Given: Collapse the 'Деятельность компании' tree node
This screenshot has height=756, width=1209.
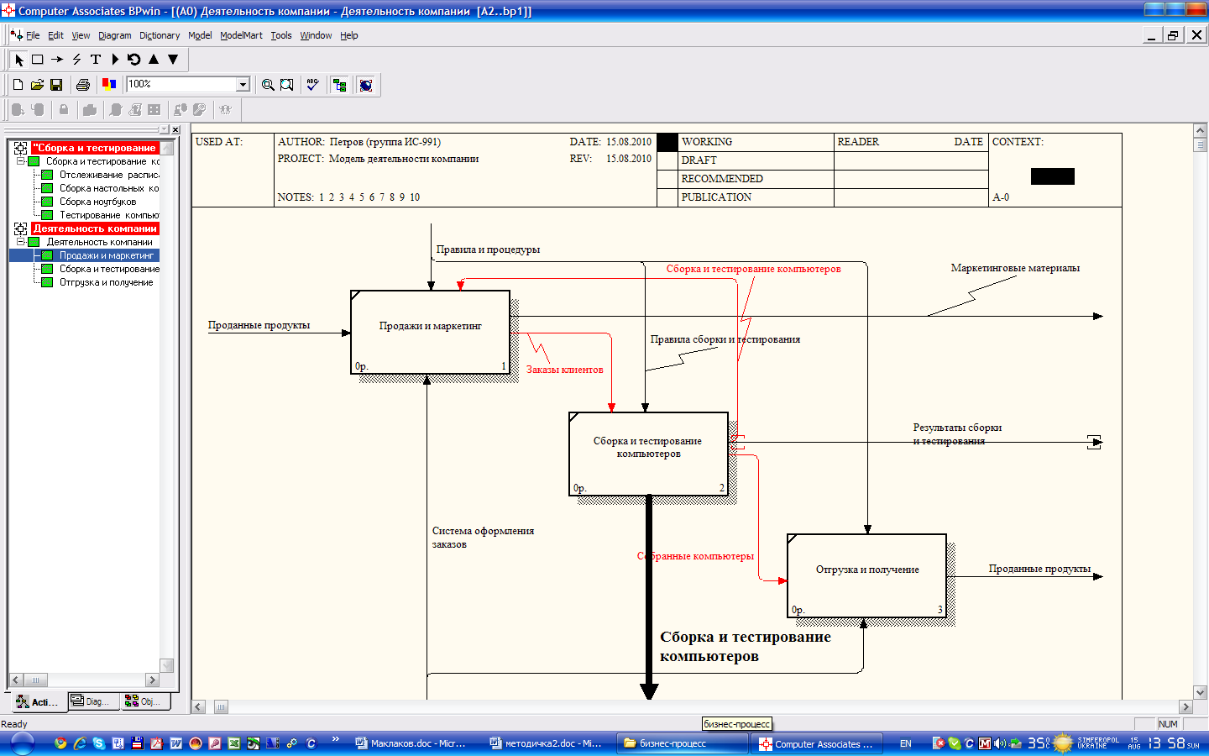Looking at the screenshot, I should (x=20, y=242).
